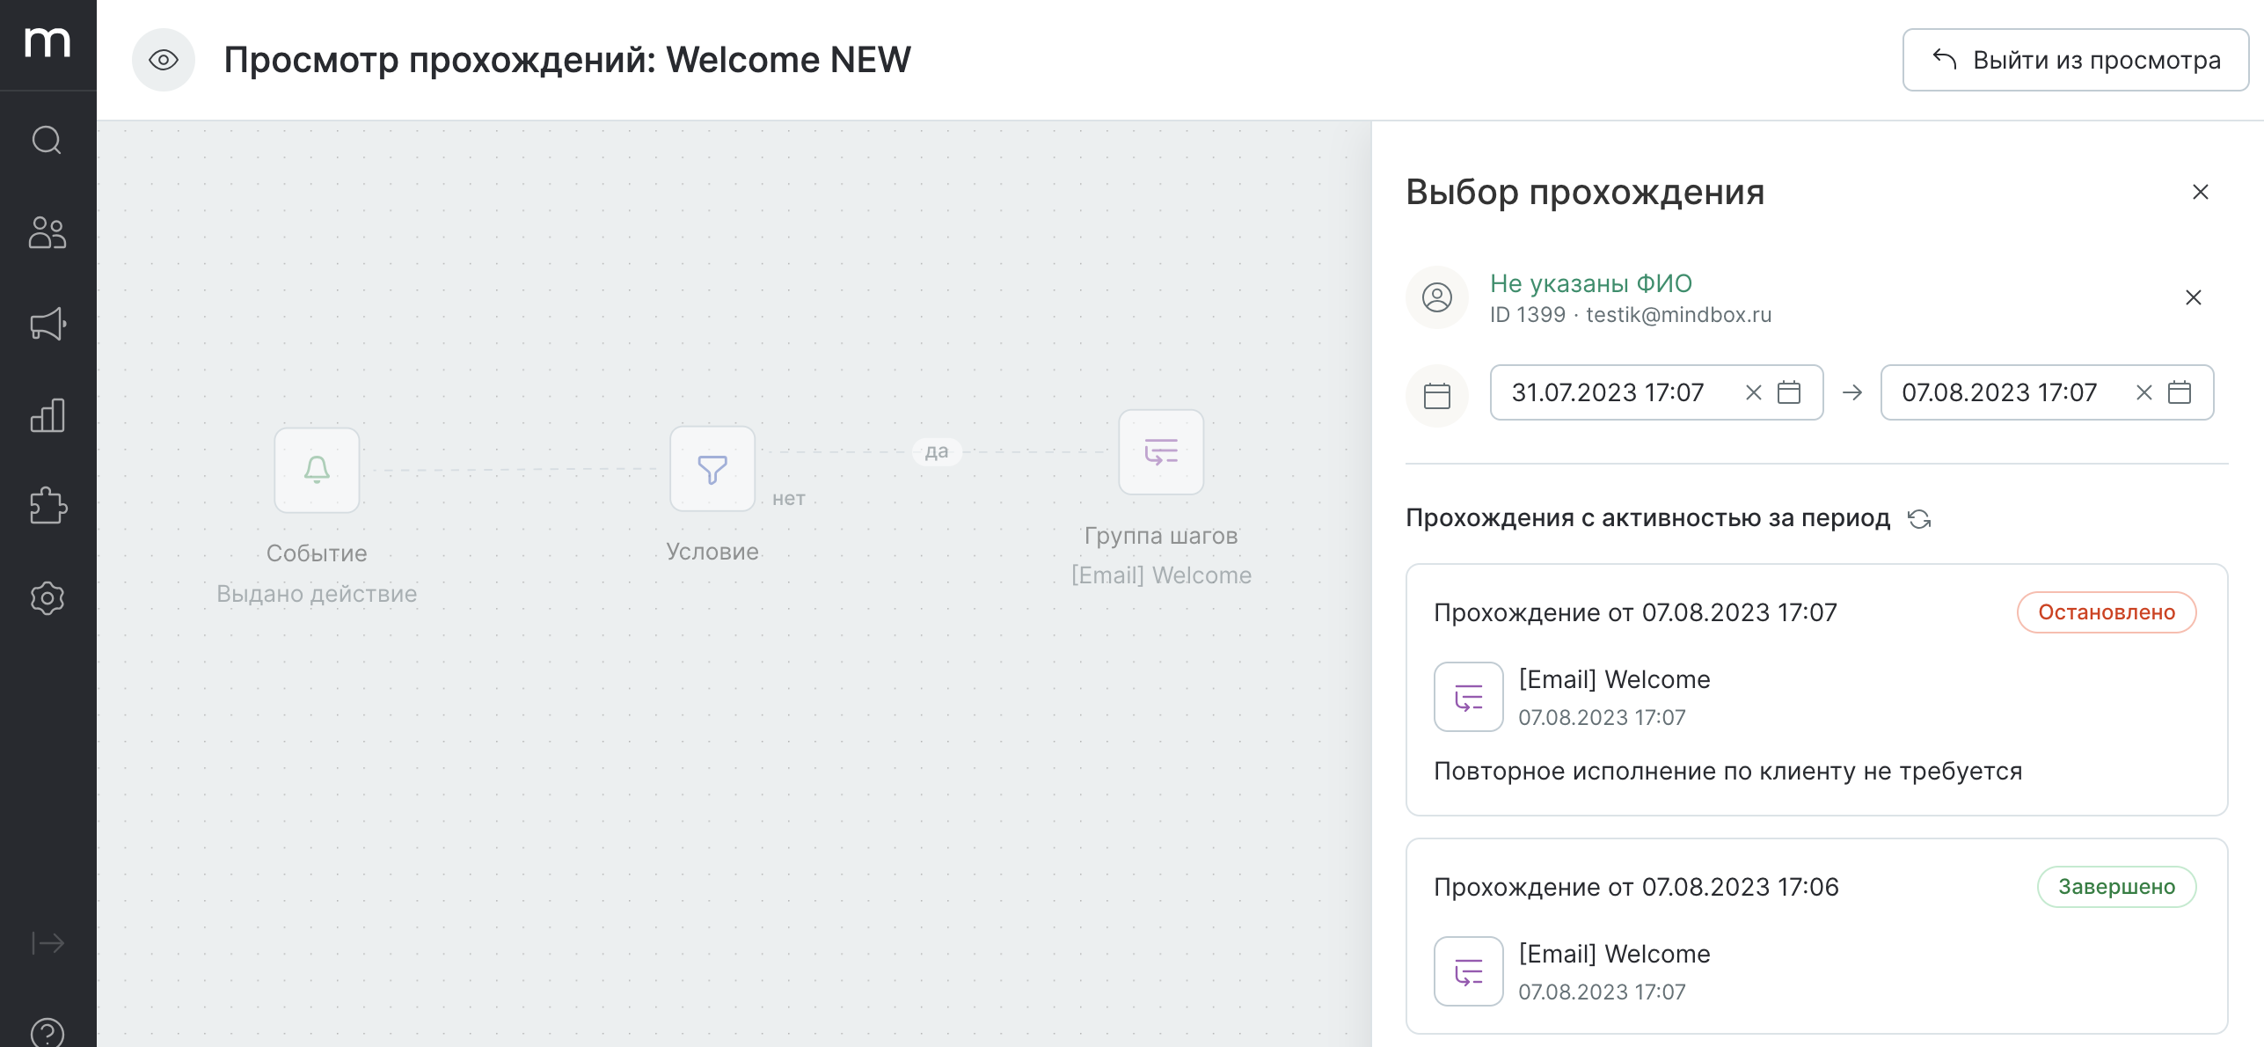
Task: Open calendar picker for end date
Action: 2180,392
